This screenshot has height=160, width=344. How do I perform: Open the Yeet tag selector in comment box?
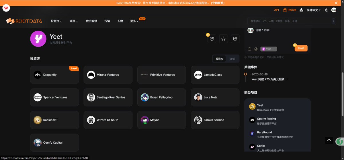pos(269,49)
